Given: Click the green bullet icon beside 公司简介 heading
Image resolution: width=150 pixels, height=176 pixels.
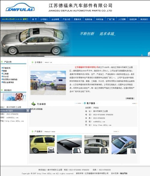Looking at the screenshot, I should (x=32, y=62).
